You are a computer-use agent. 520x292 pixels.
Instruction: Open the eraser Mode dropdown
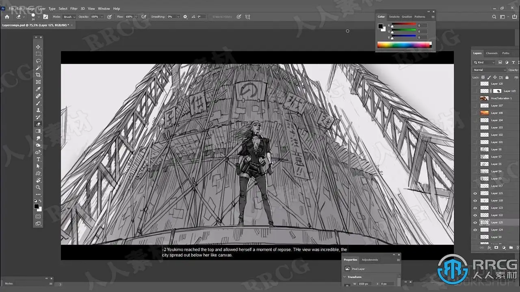coord(69,17)
